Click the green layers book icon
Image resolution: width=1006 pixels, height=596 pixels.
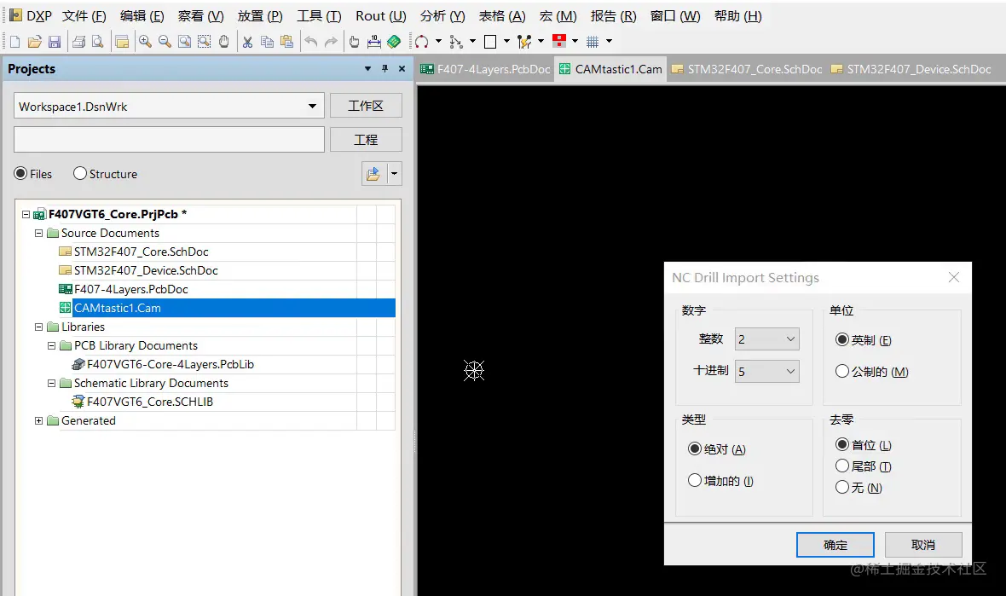[394, 42]
